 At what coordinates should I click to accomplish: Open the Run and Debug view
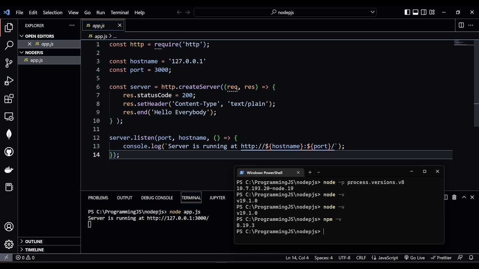(x=9, y=81)
